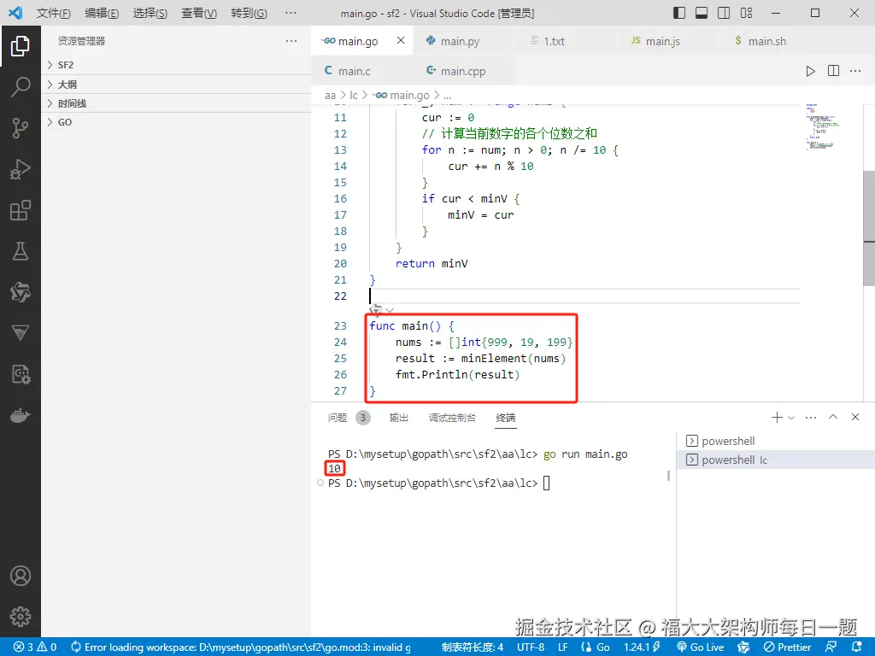Open code lens dropdown chevron above func main
The image size is (875, 656).
[390, 311]
